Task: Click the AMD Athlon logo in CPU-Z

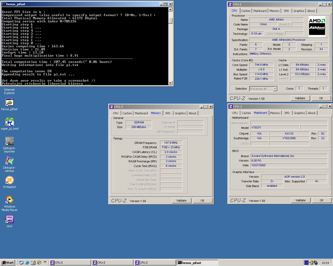Action: click(x=317, y=26)
